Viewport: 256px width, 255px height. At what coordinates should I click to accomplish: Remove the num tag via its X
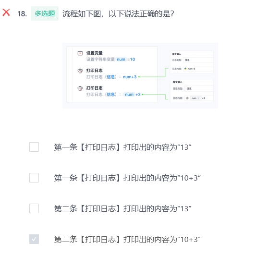(x=198, y=98)
